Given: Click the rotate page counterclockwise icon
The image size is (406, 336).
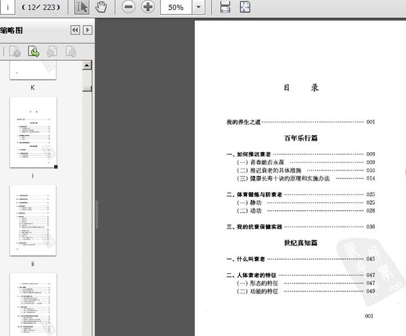Looking at the screenshot, I should pos(52,51).
